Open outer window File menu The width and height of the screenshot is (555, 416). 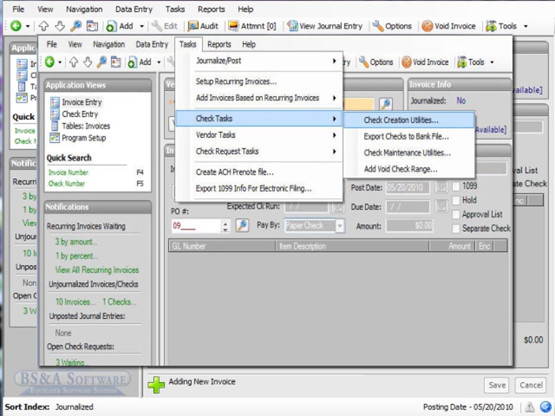[x=18, y=9]
